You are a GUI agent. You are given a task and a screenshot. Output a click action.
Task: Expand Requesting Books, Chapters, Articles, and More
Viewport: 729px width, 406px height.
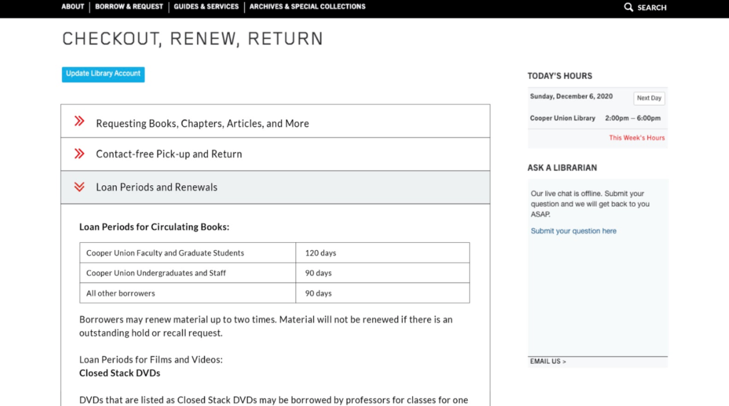click(x=276, y=121)
